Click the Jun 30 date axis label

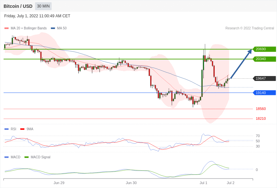pos(131,183)
